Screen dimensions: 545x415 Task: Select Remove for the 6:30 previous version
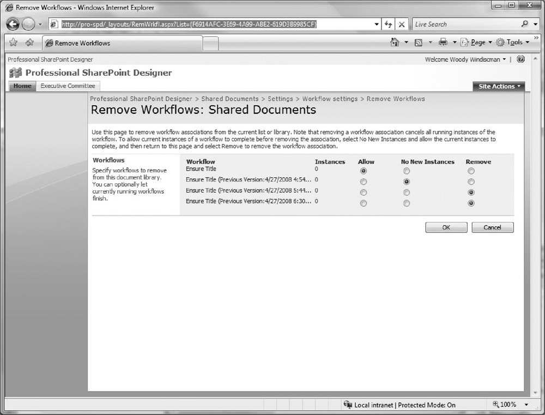click(471, 203)
